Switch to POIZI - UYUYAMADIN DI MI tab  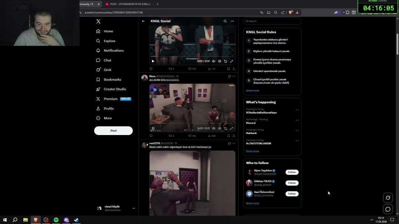pyautogui.click(x=128, y=4)
